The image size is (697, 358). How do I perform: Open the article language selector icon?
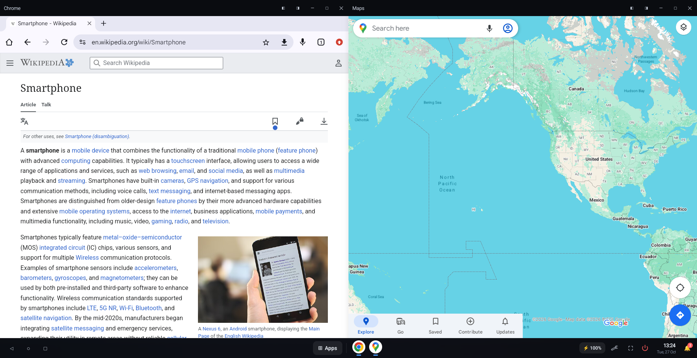coord(24,121)
